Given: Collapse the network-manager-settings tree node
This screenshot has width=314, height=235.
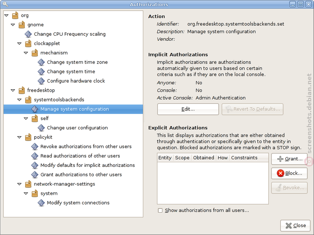Looking at the screenshot, I should click(x=19, y=184).
